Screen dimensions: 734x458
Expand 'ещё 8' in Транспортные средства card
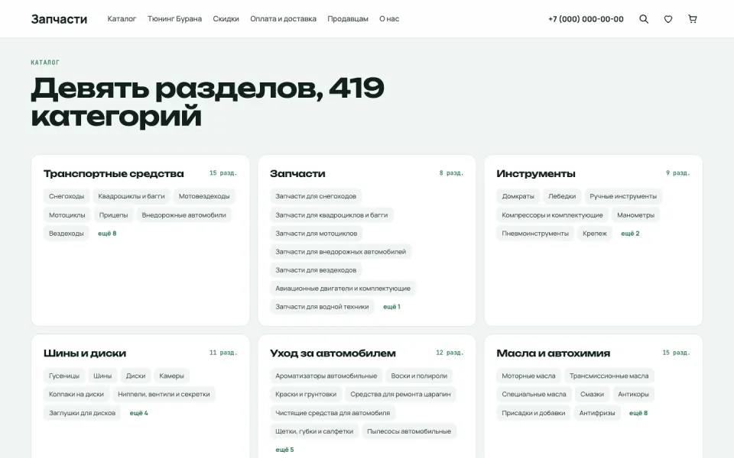pos(107,234)
